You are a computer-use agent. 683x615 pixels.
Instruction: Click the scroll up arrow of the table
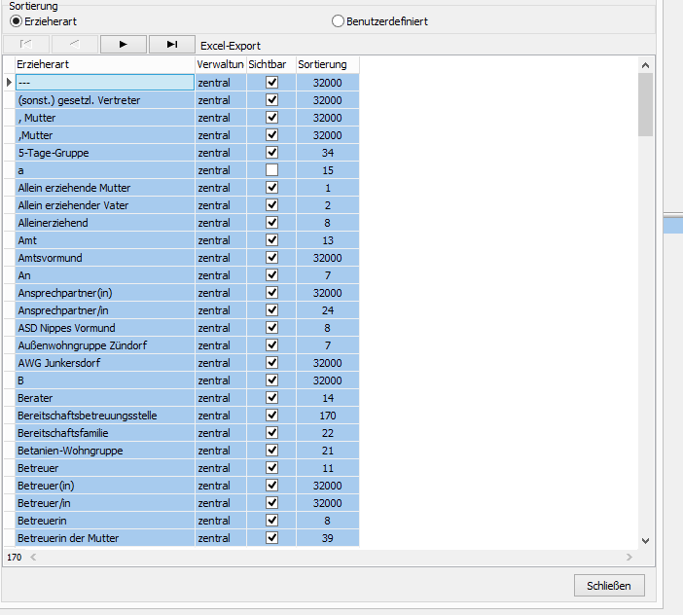(645, 64)
